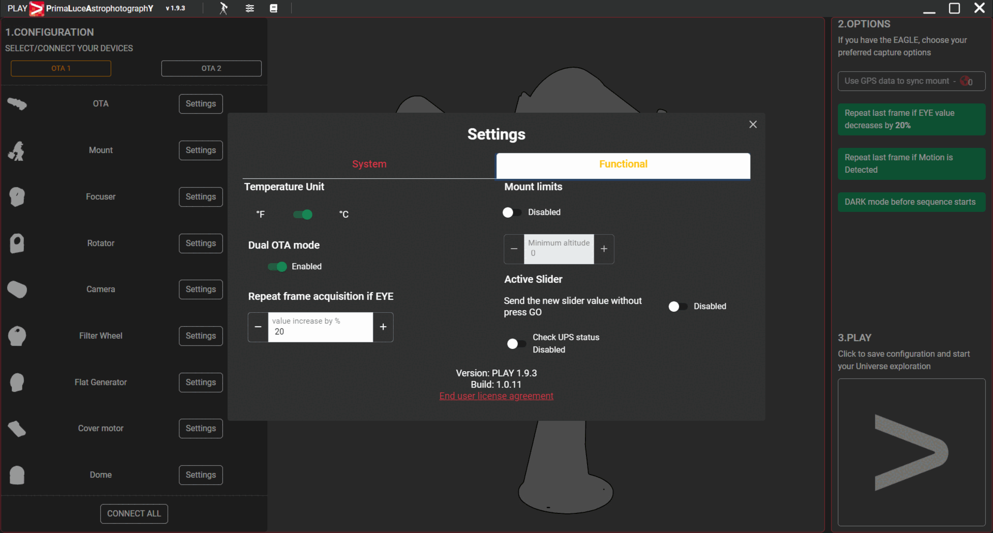Enable Active Slider toggle
Image resolution: width=993 pixels, height=533 pixels.
(678, 307)
